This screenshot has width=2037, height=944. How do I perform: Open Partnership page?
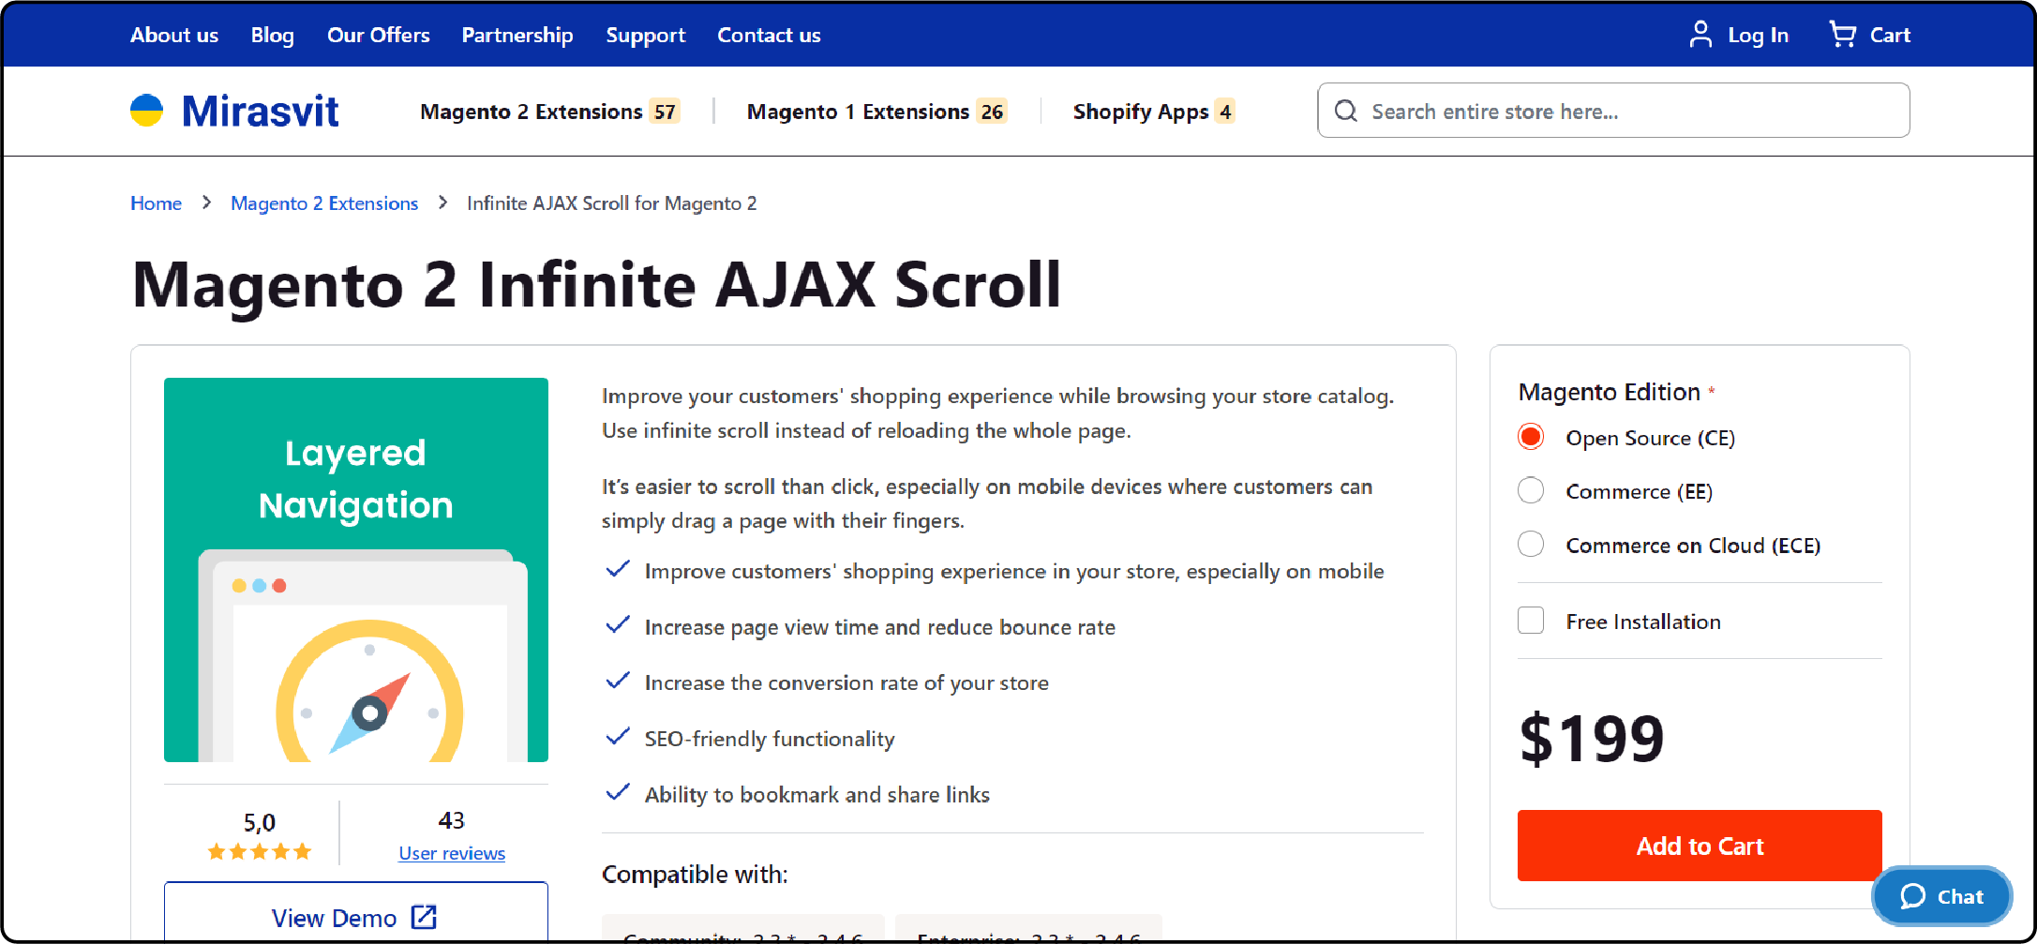point(517,35)
